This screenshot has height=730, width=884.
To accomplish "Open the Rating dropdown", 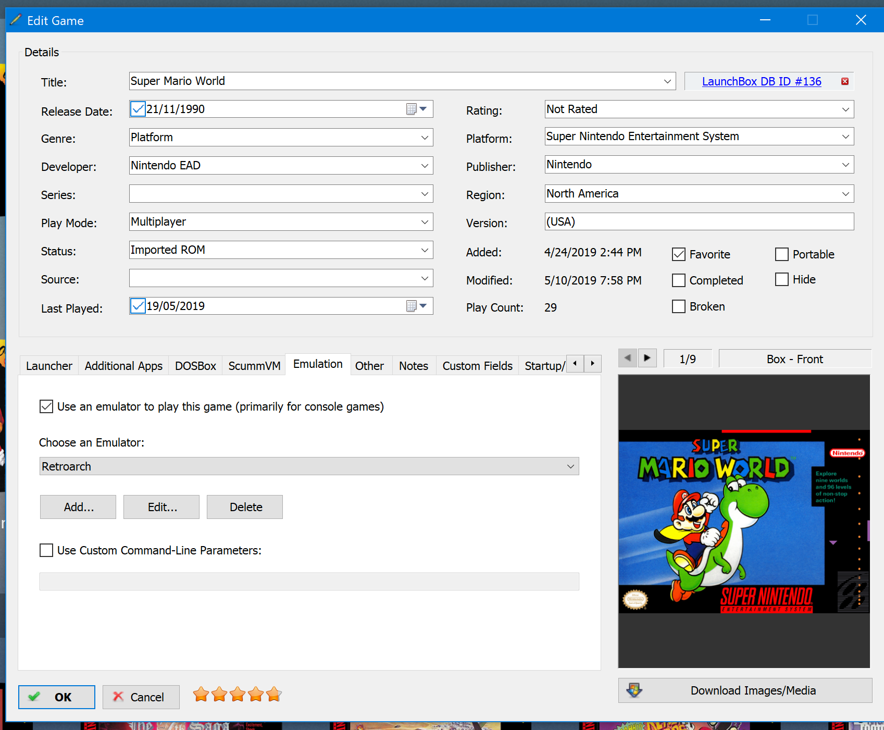I will [x=845, y=109].
